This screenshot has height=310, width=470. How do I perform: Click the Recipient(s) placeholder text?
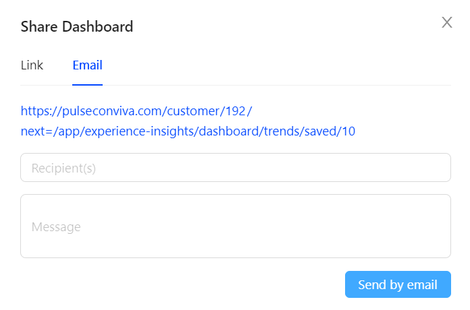pyautogui.click(x=63, y=168)
